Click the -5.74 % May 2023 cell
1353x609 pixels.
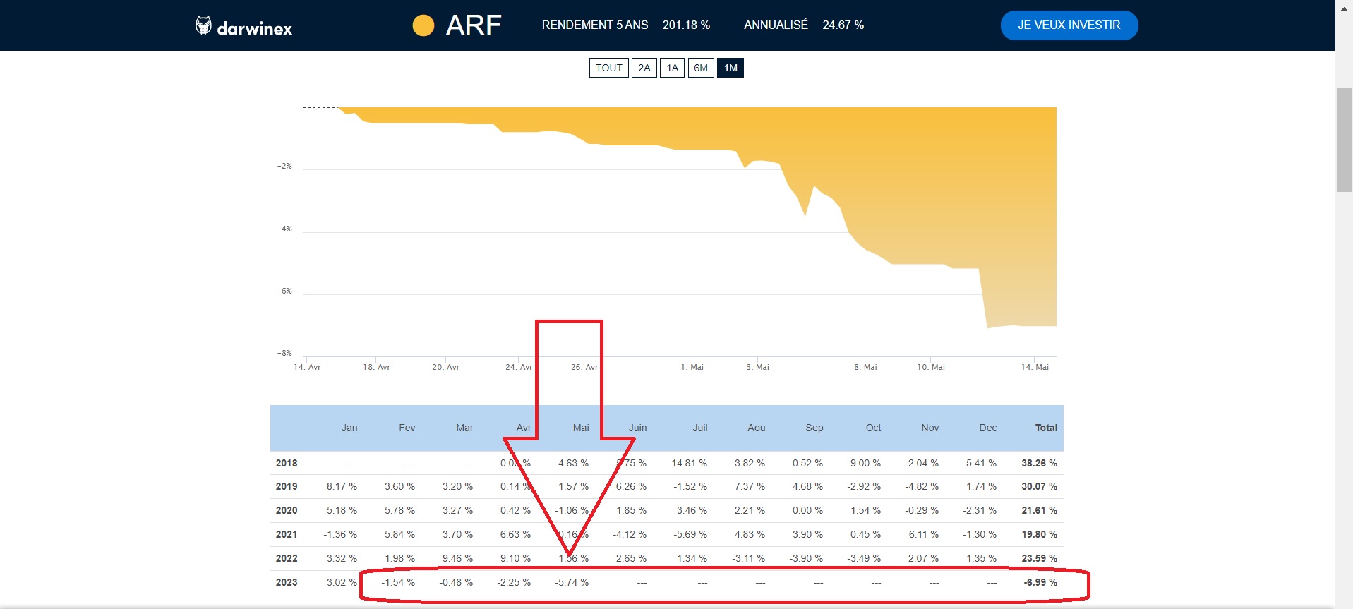pos(572,582)
